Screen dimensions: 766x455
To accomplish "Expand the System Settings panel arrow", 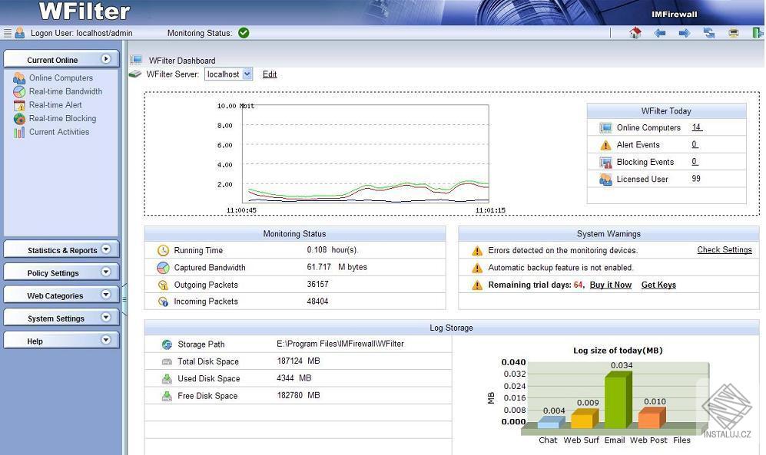I will (x=105, y=318).
